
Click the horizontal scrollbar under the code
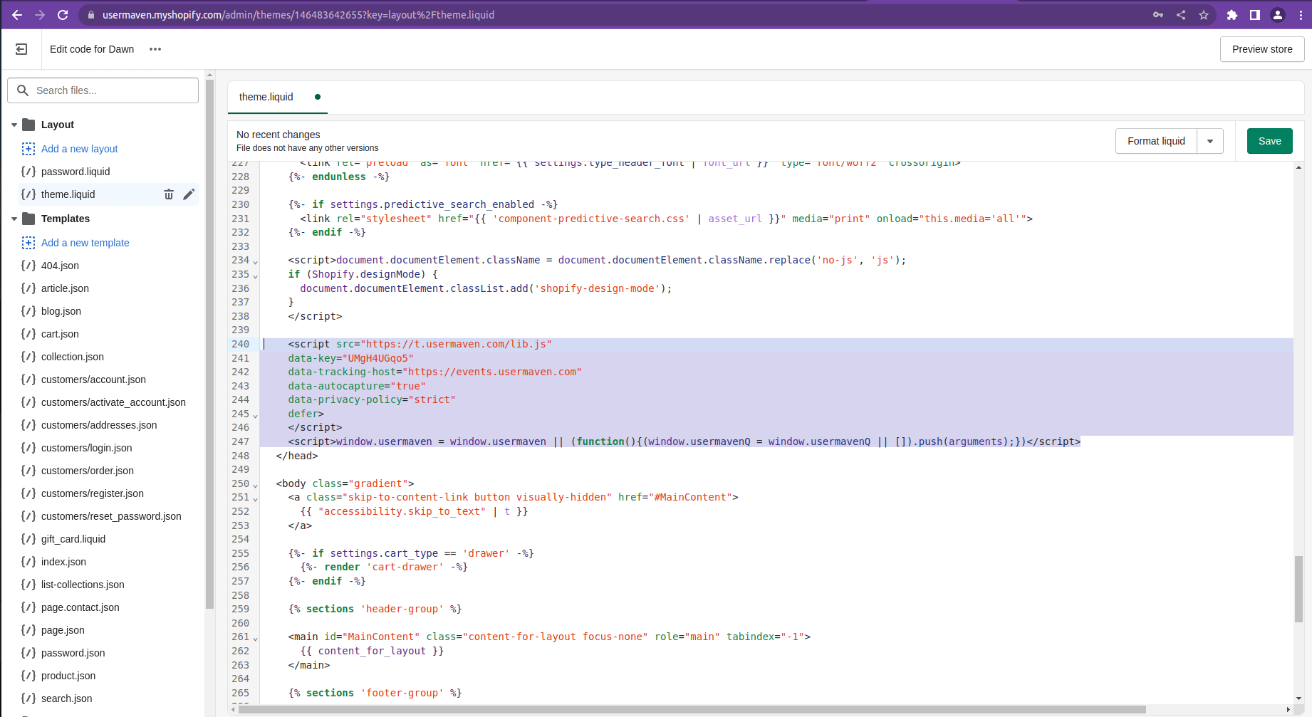(x=691, y=709)
